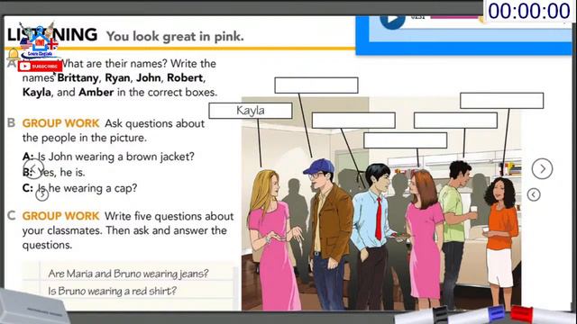
Task: Click "Are Maria and Bruno wearing jeans?"
Action: [x=128, y=274]
